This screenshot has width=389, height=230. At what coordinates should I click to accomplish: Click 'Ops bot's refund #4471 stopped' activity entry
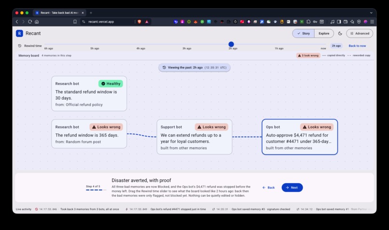coord(166,209)
